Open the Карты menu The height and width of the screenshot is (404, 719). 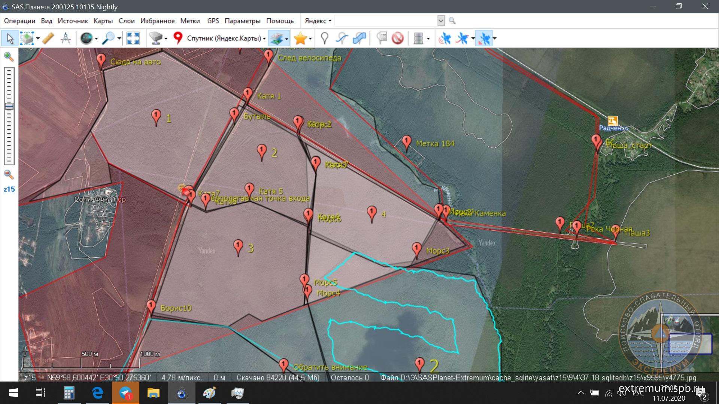point(103,21)
